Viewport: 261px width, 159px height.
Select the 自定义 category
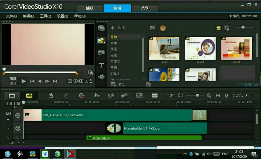pos(115,61)
